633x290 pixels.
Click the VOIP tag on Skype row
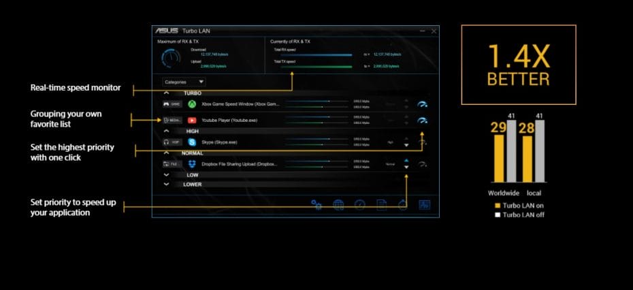pyautogui.click(x=172, y=142)
